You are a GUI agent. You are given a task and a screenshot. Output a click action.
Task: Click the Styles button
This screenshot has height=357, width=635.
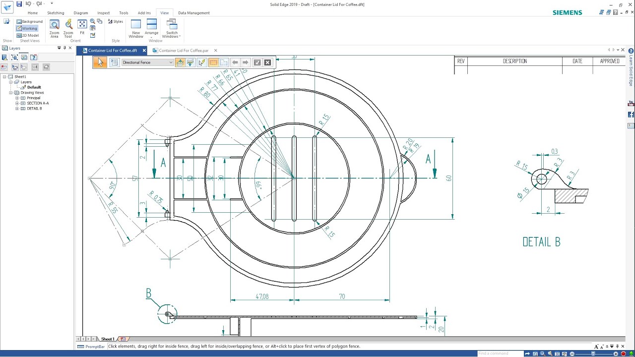116,22
